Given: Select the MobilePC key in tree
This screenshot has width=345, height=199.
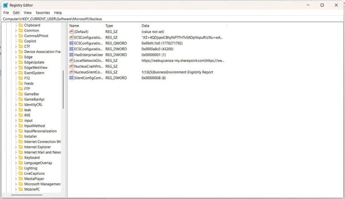Looking at the screenshot, I should coord(32,189).
